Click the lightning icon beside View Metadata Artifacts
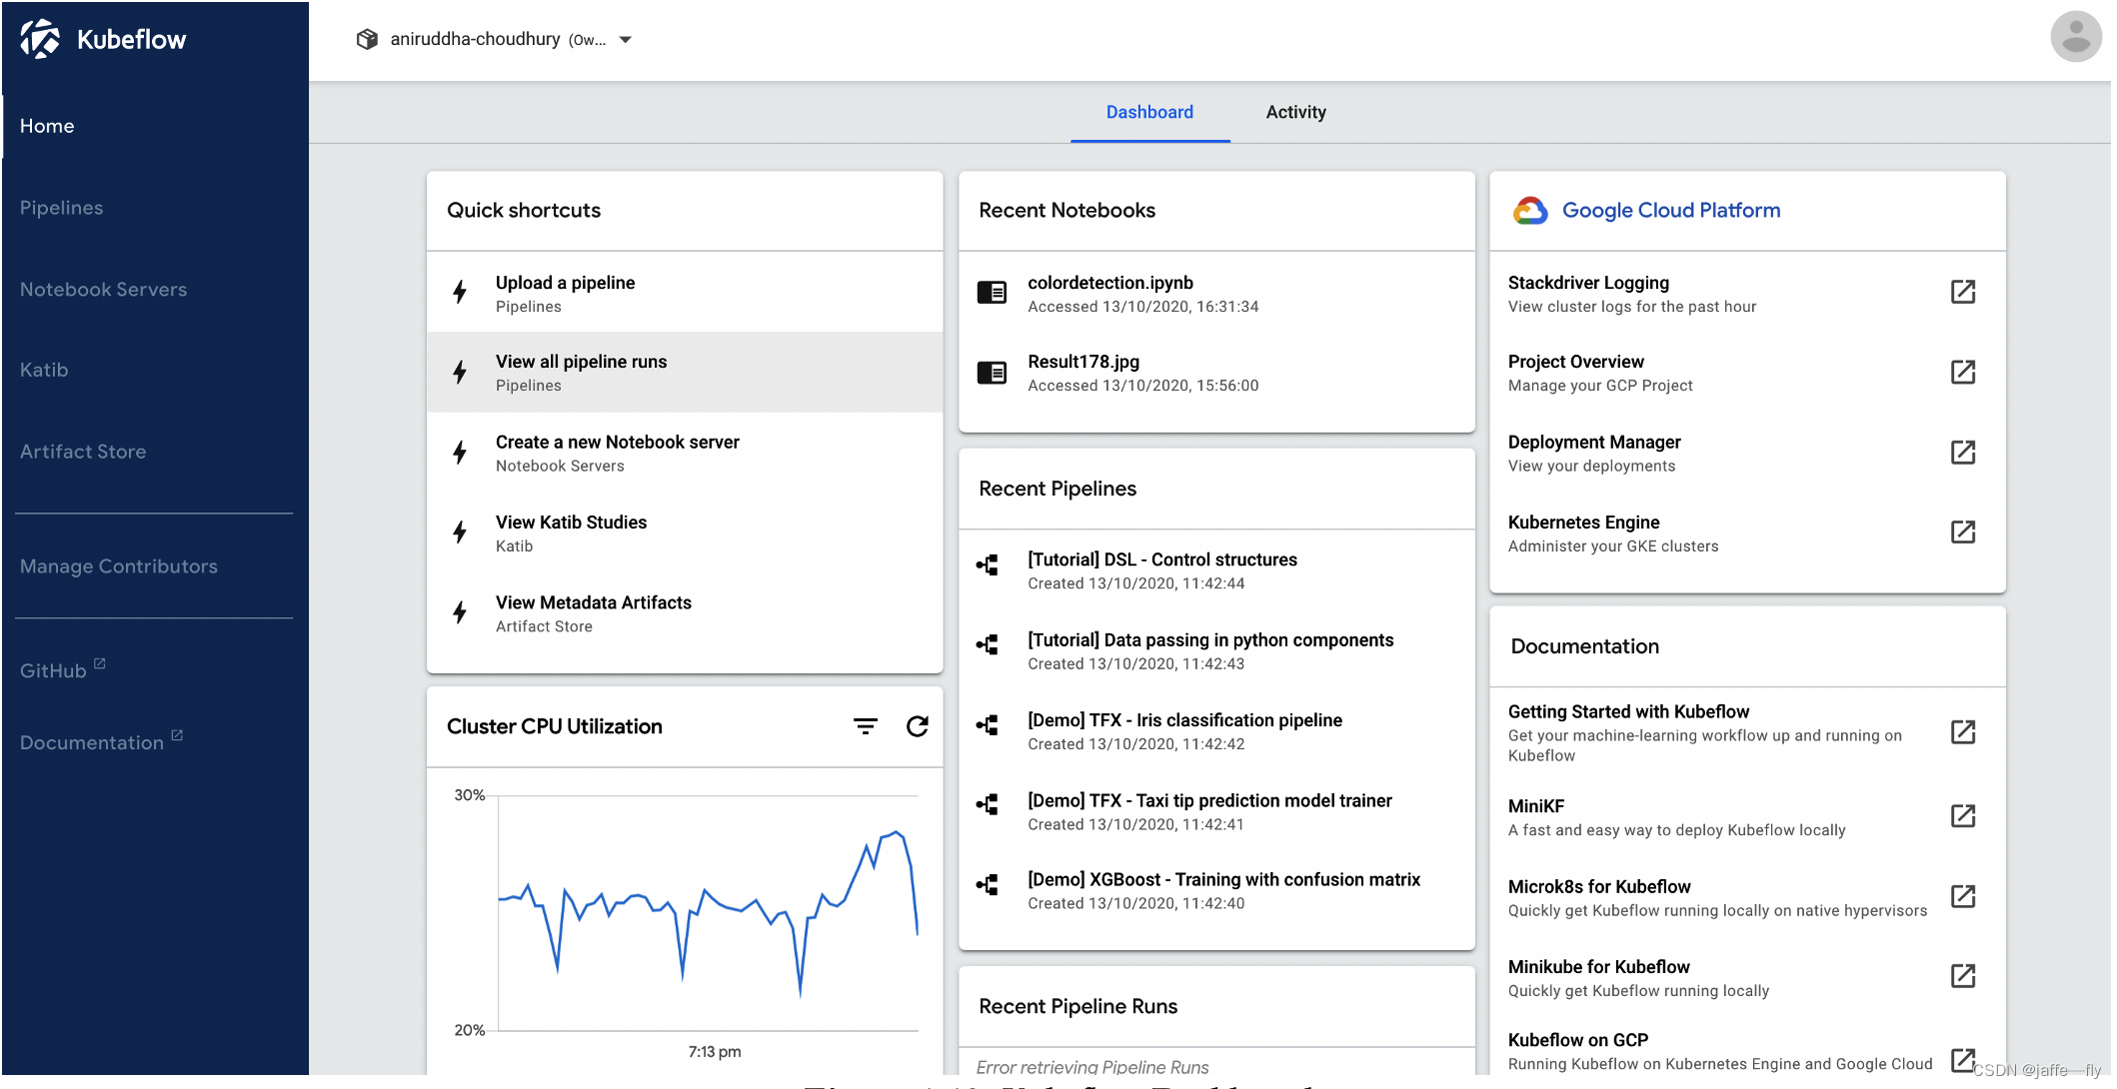 point(460,611)
